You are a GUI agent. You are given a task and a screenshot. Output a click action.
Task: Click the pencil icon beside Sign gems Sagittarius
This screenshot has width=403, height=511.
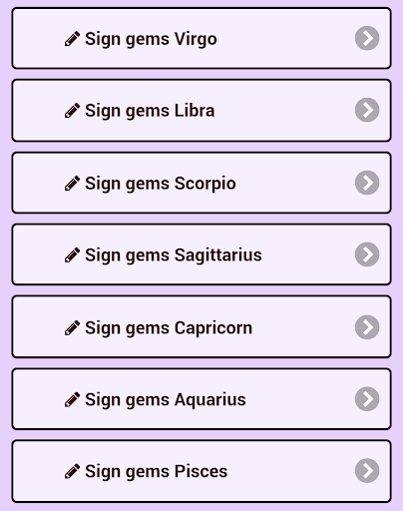coord(72,255)
